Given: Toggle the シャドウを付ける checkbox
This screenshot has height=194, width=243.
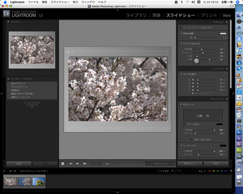Looking at the screenshot, I should point(181,44).
